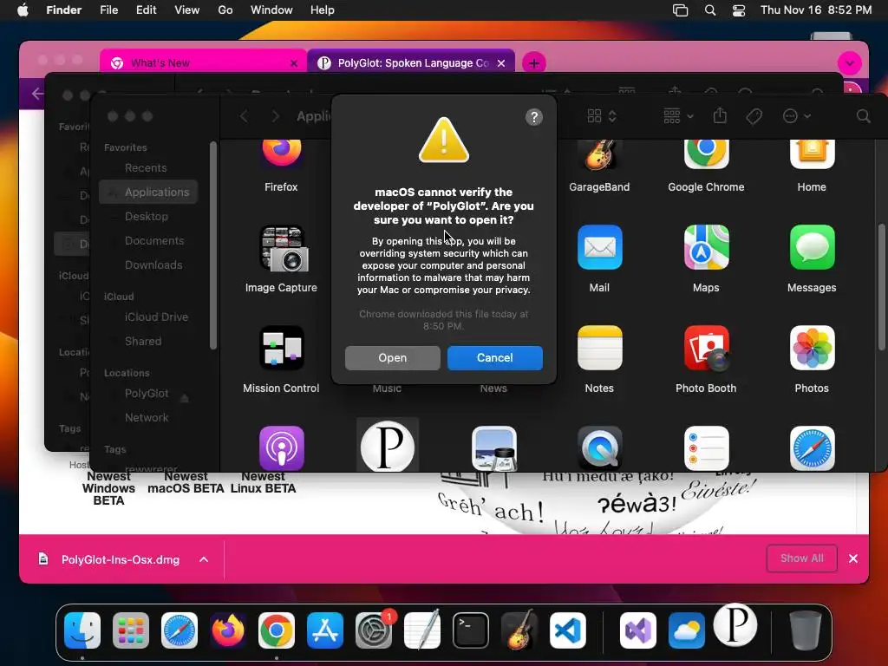Select Desktop in Finder sidebar
Image resolution: width=888 pixels, height=666 pixels.
[147, 216]
